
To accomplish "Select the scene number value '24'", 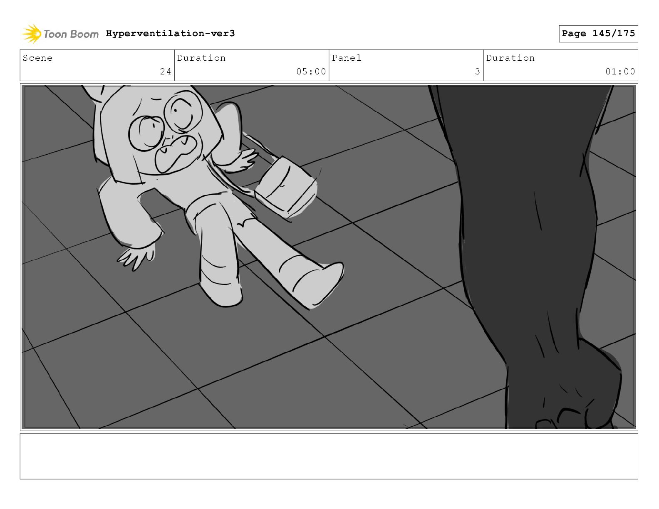I will tap(166, 72).
